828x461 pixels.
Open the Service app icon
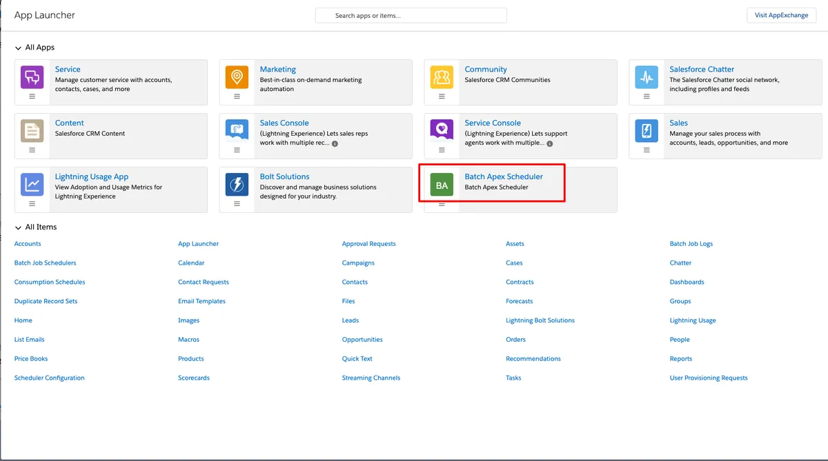point(32,77)
